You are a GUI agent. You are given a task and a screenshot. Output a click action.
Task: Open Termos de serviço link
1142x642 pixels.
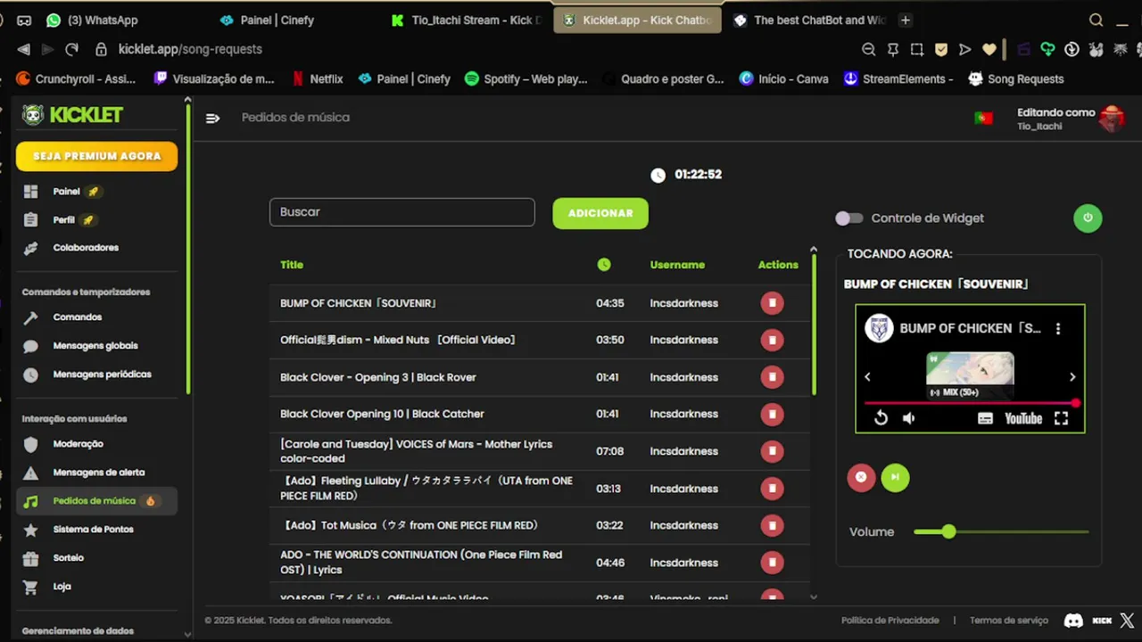tap(1009, 621)
